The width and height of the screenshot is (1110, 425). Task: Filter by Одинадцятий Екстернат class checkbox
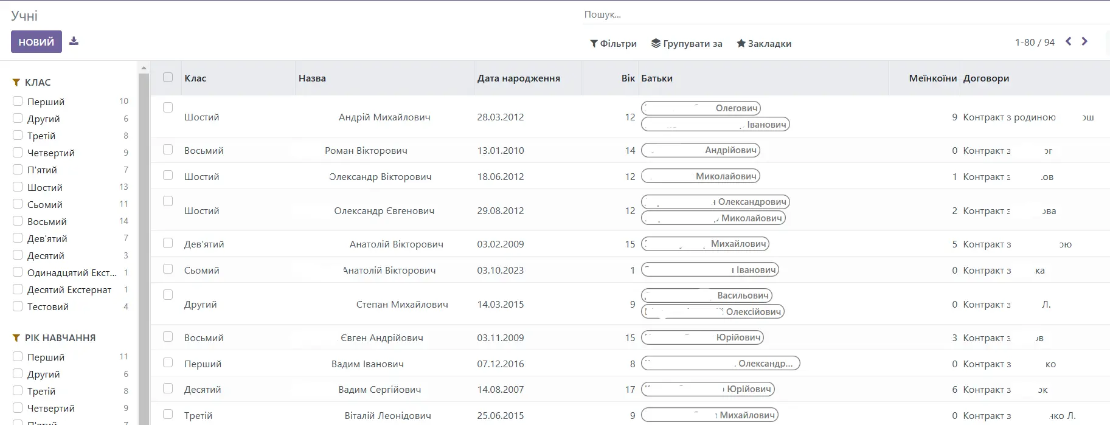18,272
